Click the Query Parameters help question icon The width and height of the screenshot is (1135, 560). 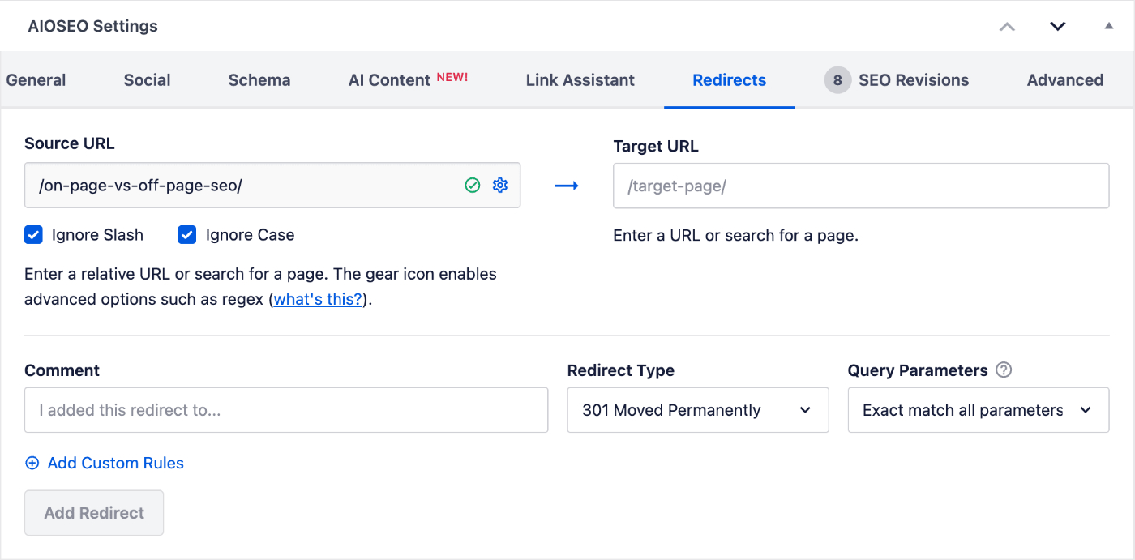(x=1004, y=370)
